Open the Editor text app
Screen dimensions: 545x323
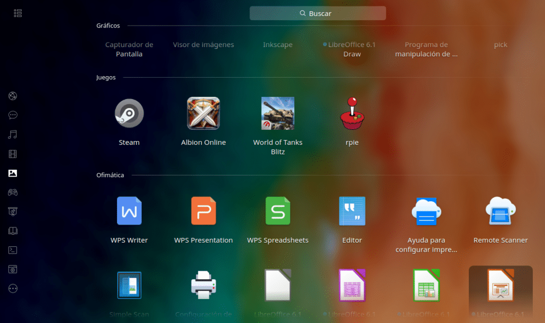352,211
